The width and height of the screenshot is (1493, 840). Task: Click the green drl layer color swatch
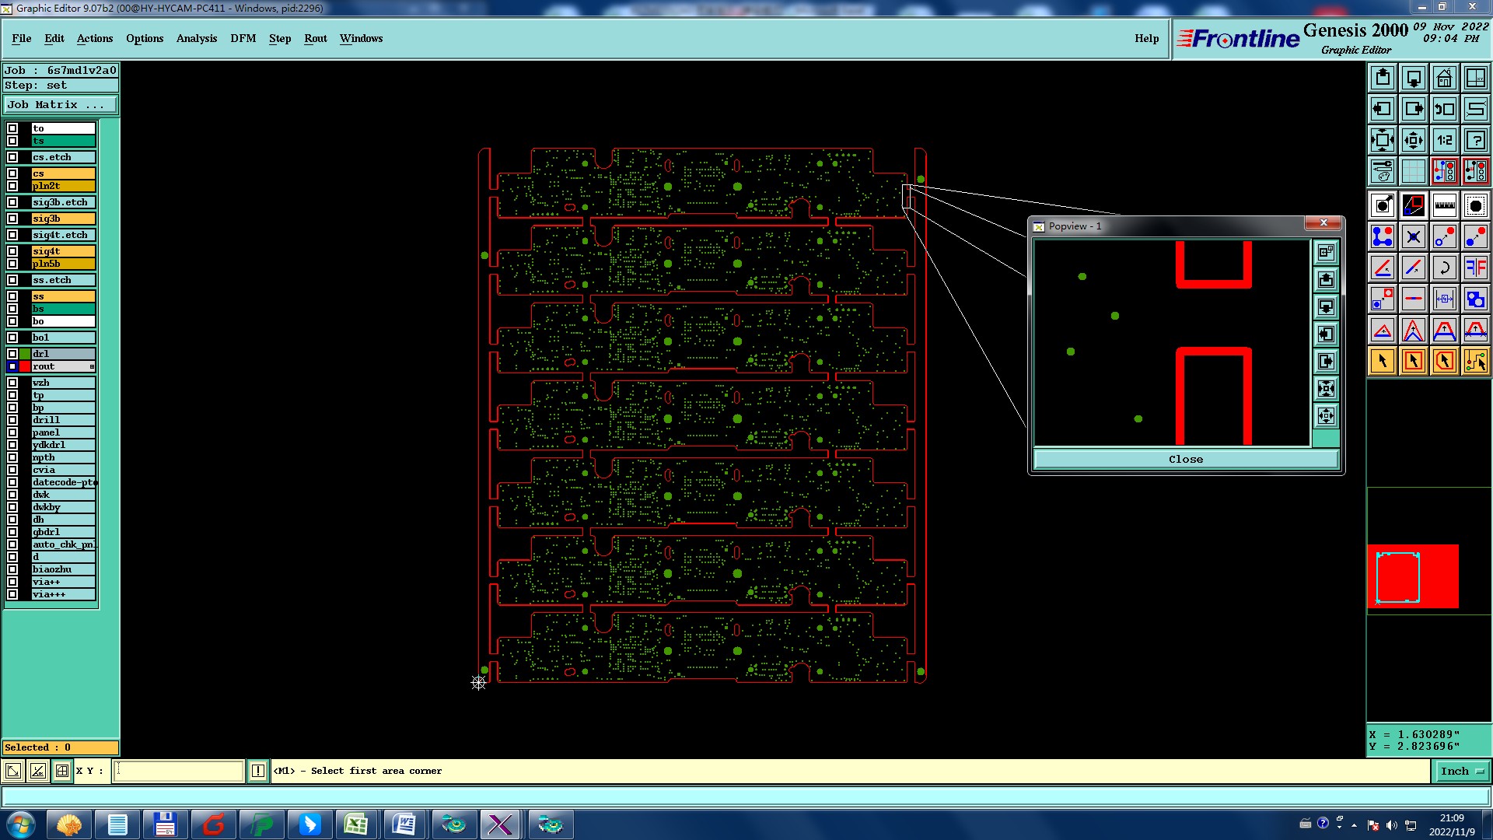[25, 354]
